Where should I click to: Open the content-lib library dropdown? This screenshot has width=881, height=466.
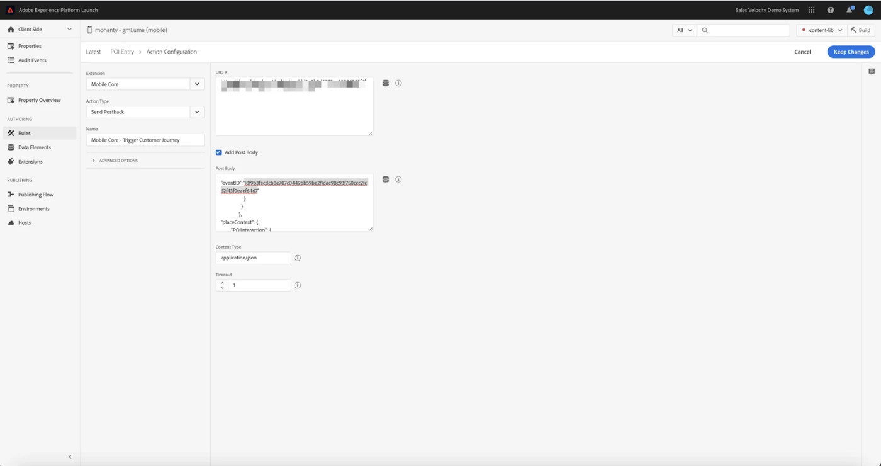tap(821, 30)
